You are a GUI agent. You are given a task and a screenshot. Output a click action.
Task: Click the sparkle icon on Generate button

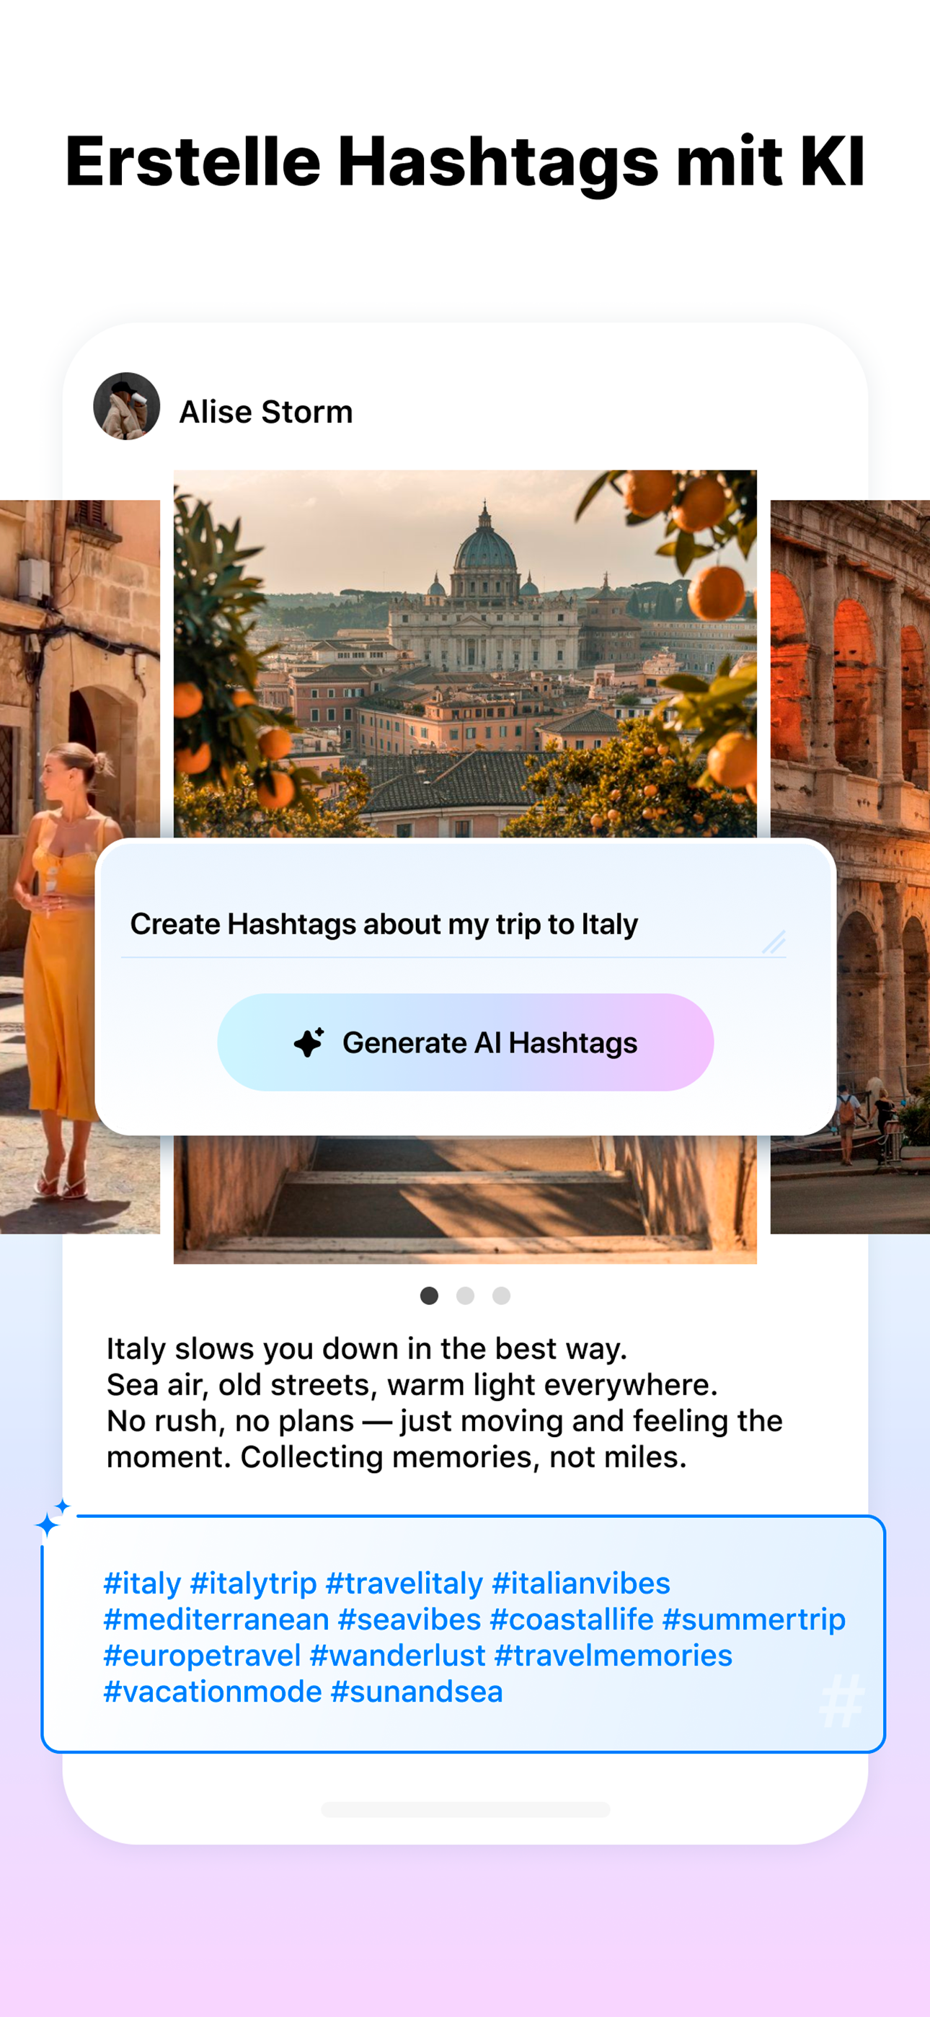(309, 1042)
